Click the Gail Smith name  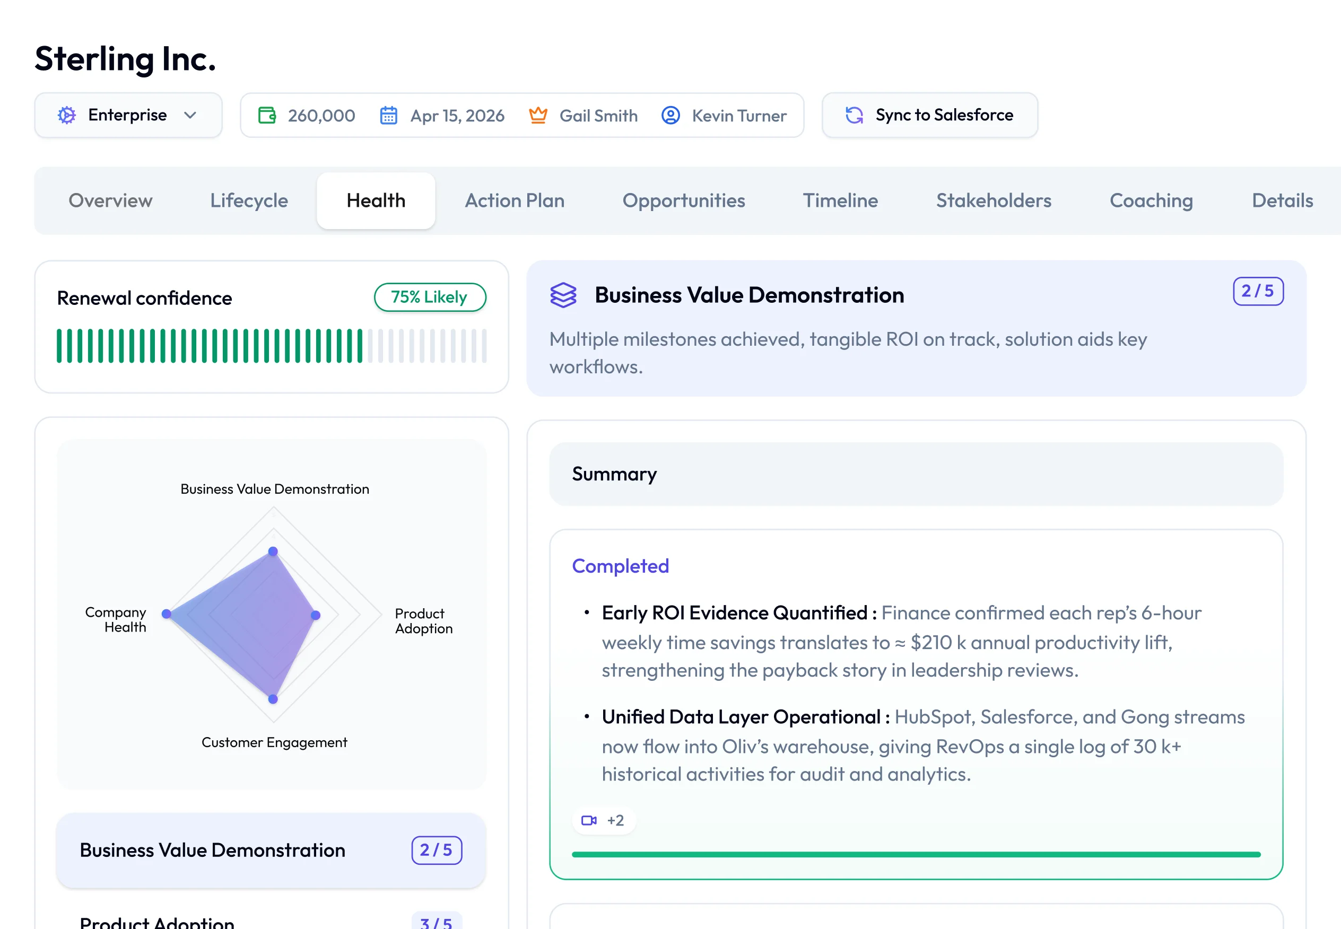598,116
